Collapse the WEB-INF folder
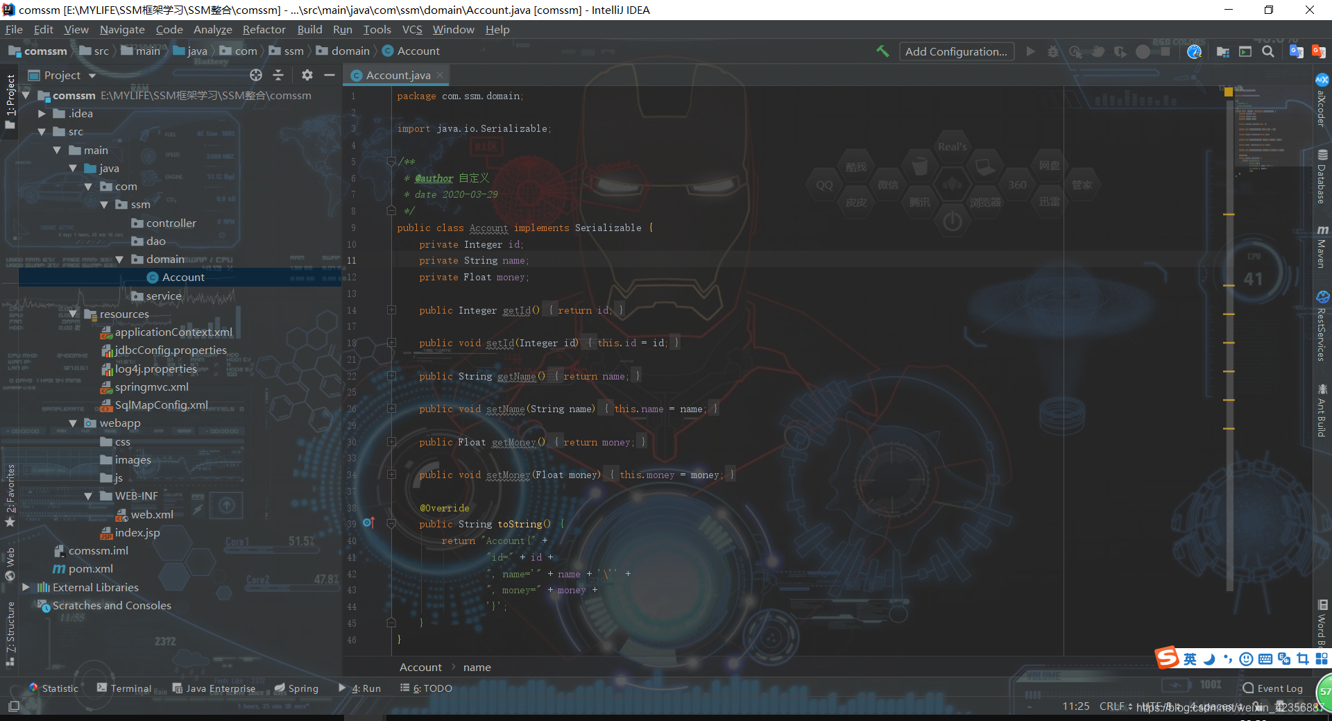This screenshot has height=721, width=1332. point(88,495)
